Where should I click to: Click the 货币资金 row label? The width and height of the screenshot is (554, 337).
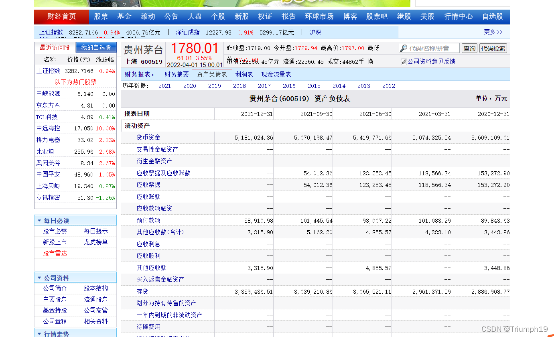(x=148, y=138)
